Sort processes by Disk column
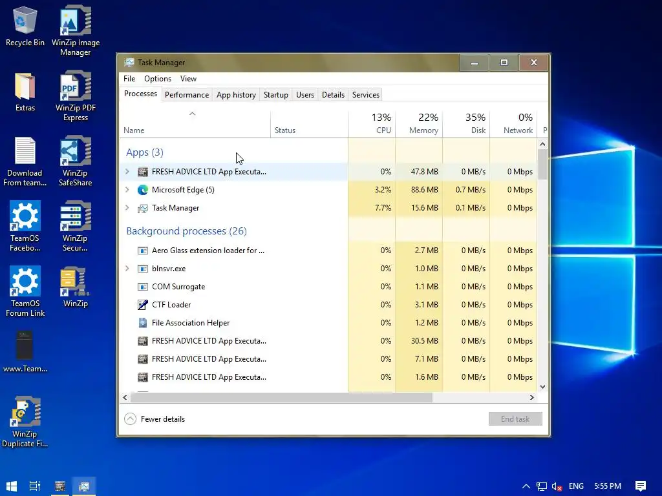Screen dimensions: 662x496 tap(466, 125)
